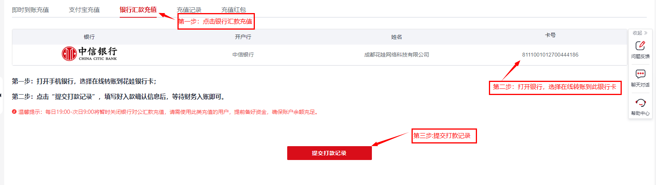Click the 姓名 column header

click(x=397, y=37)
